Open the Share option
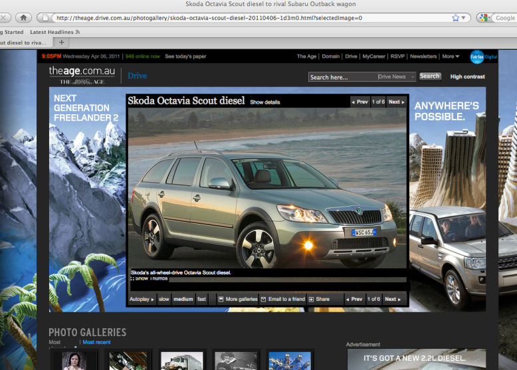This screenshot has width=517, height=370. [x=319, y=300]
